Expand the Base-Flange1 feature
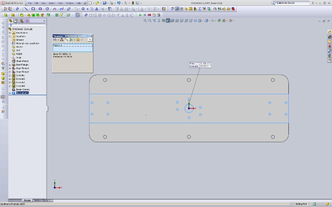Screen dimensions: 332x207 pos(10,65)
